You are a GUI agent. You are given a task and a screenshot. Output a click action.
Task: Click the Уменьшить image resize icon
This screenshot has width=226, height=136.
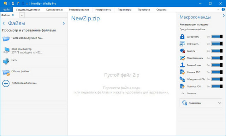(182, 44)
